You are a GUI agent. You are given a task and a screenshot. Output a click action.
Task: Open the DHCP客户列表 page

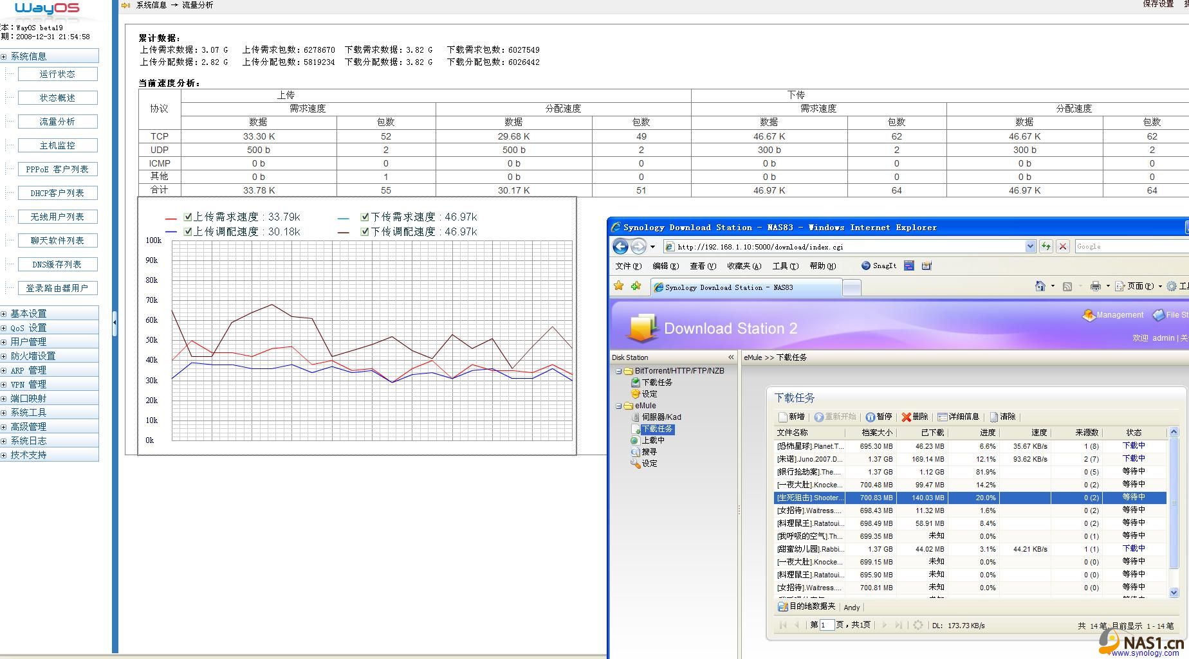point(57,193)
